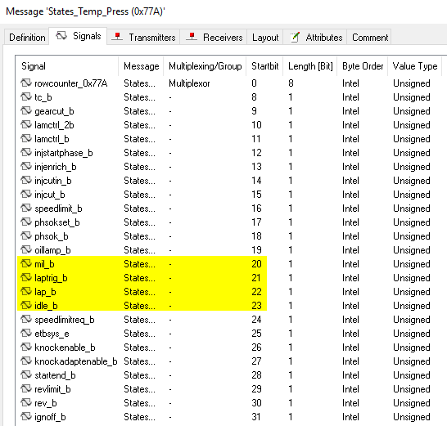Select the speedlimit_b signal name

(x=58, y=209)
